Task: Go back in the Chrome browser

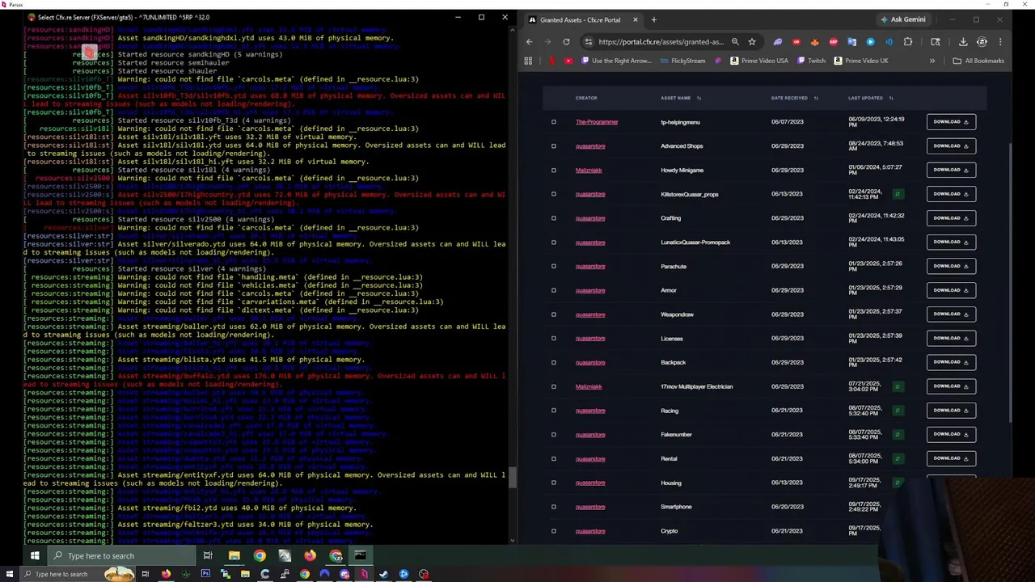Action: click(x=530, y=42)
